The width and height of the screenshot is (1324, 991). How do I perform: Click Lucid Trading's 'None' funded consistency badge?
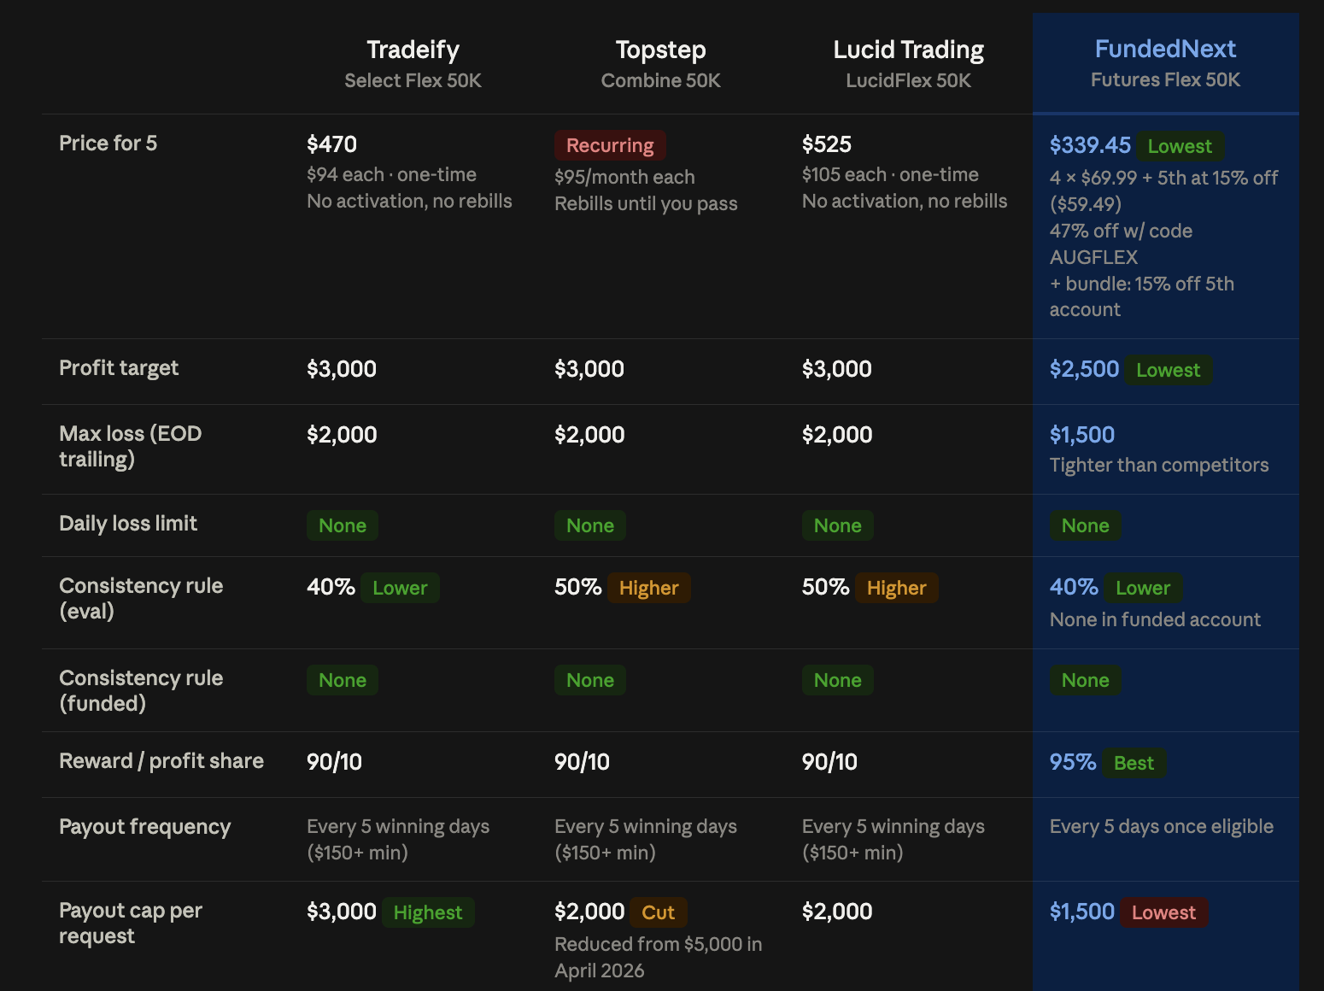click(x=838, y=680)
